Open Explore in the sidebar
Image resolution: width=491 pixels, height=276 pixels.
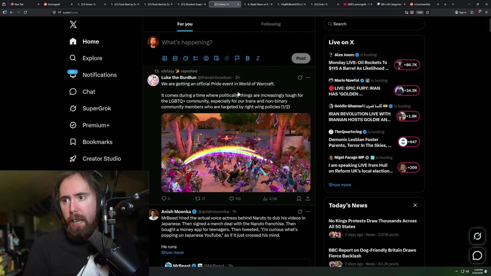click(x=86, y=58)
